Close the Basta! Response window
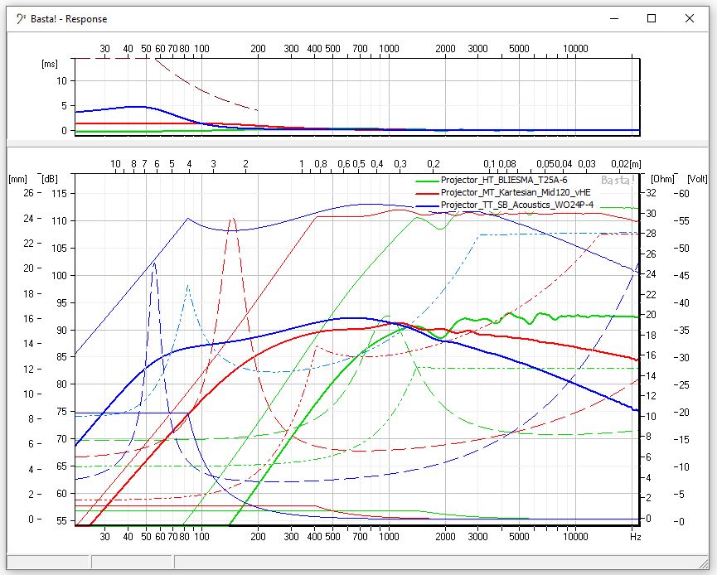Screen dimensions: 717x575 point(690,18)
